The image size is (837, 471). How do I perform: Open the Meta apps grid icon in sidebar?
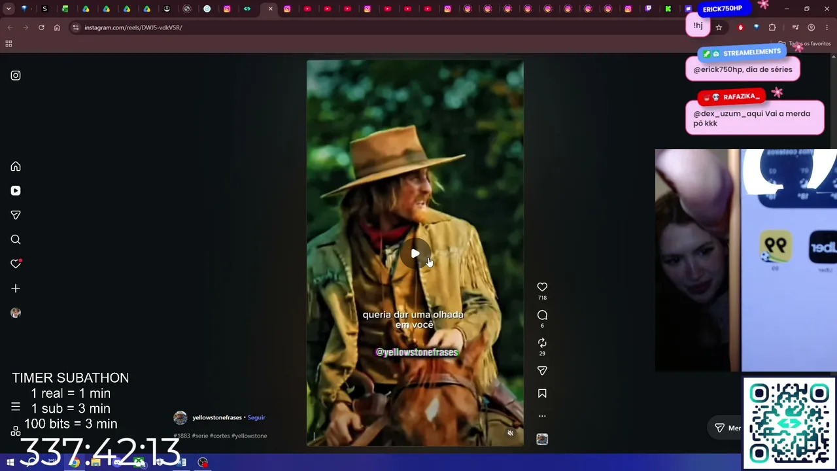pos(16,431)
